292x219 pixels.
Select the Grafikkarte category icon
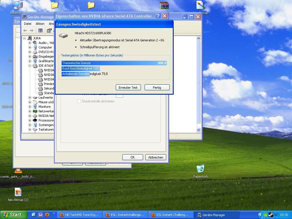(35, 61)
